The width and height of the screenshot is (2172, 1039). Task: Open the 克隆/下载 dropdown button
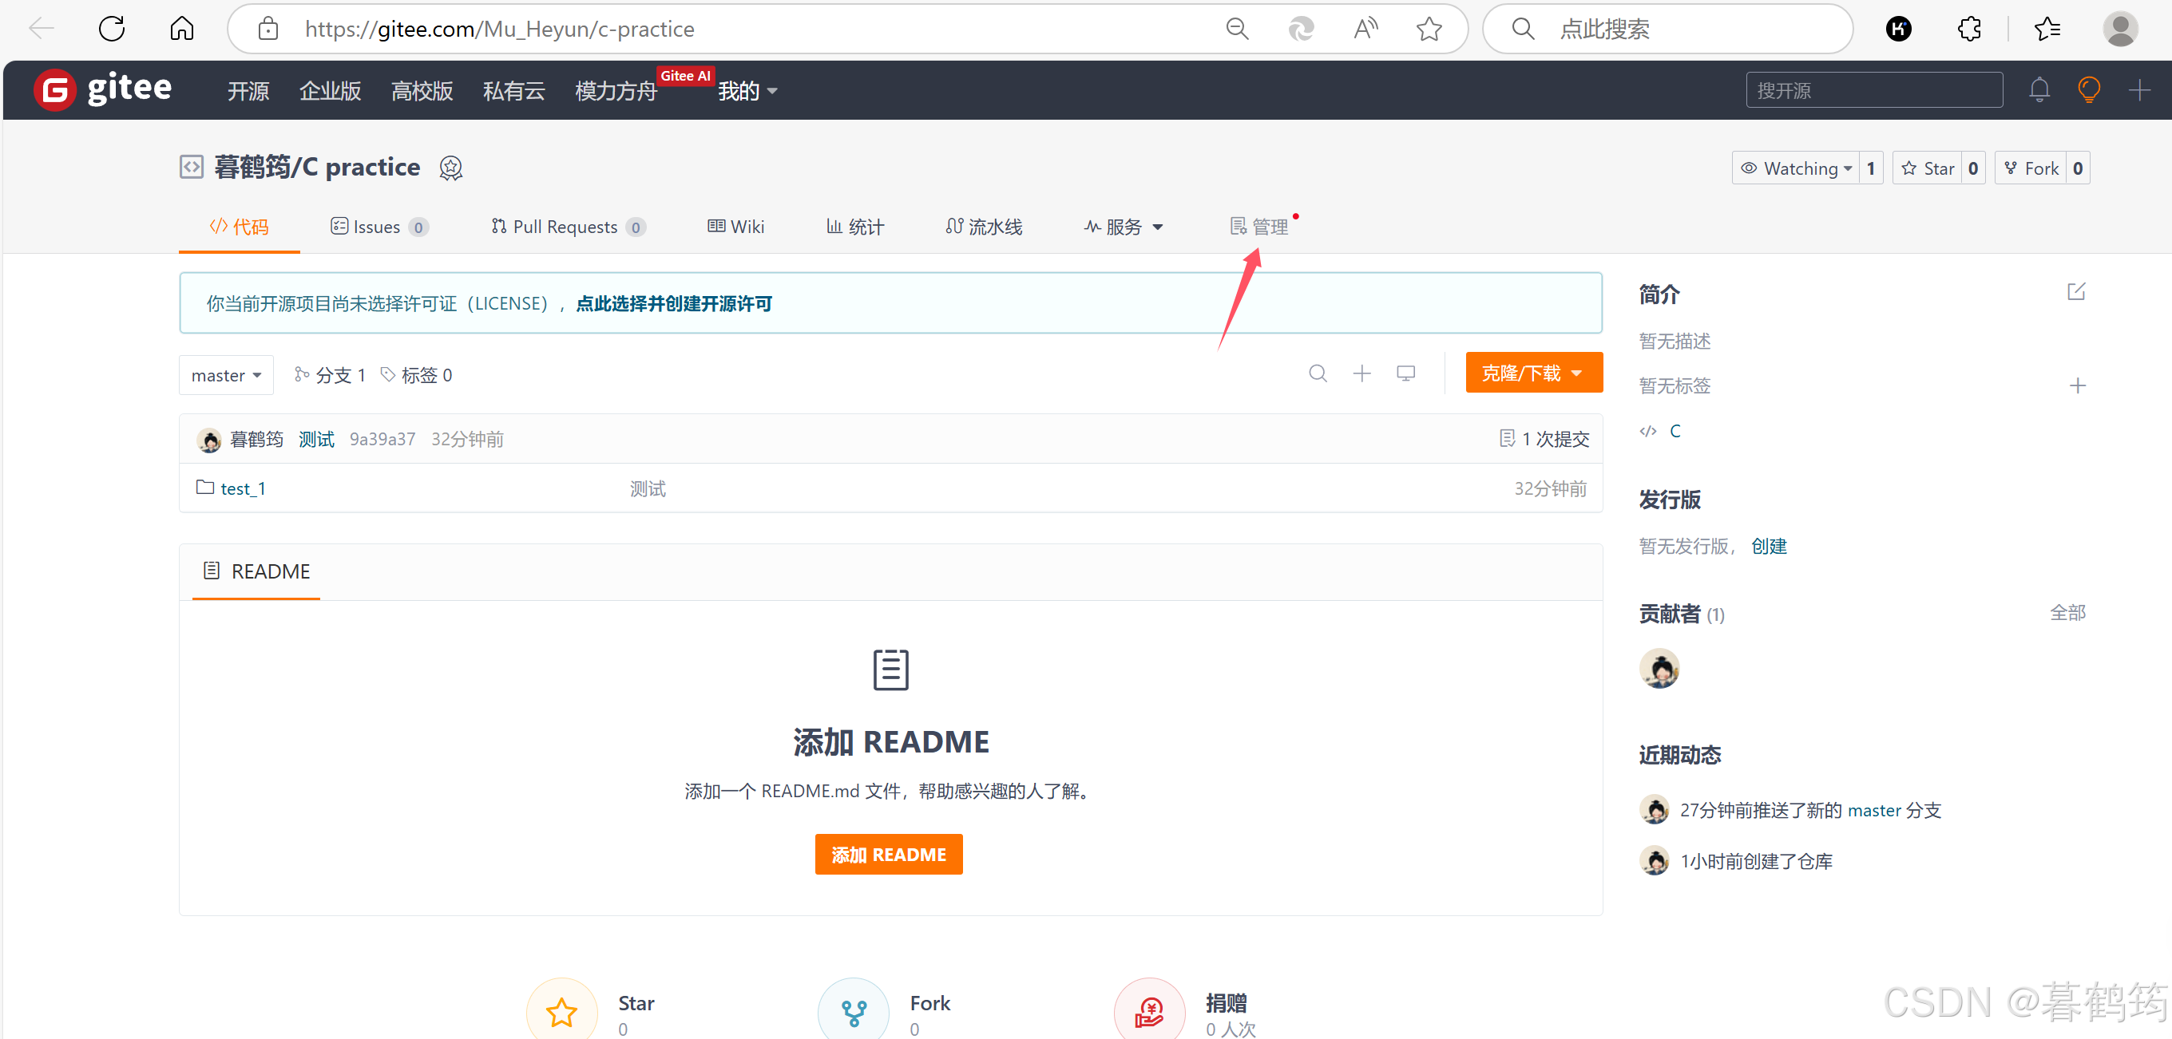point(1533,373)
